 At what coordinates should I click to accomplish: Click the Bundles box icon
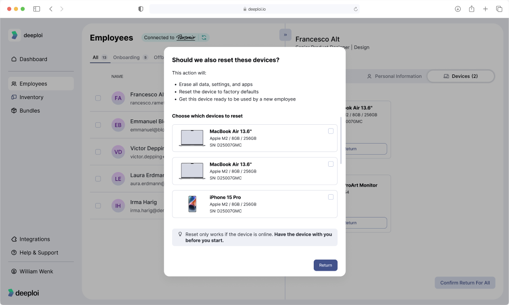14,110
